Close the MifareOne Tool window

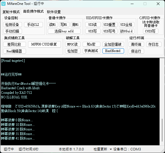[158, 4]
